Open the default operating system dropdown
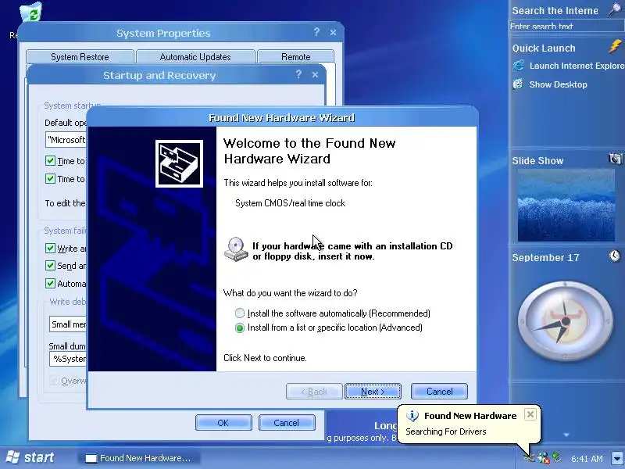The width and height of the screenshot is (625, 469). pyautogui.click(x=66, y=140)
